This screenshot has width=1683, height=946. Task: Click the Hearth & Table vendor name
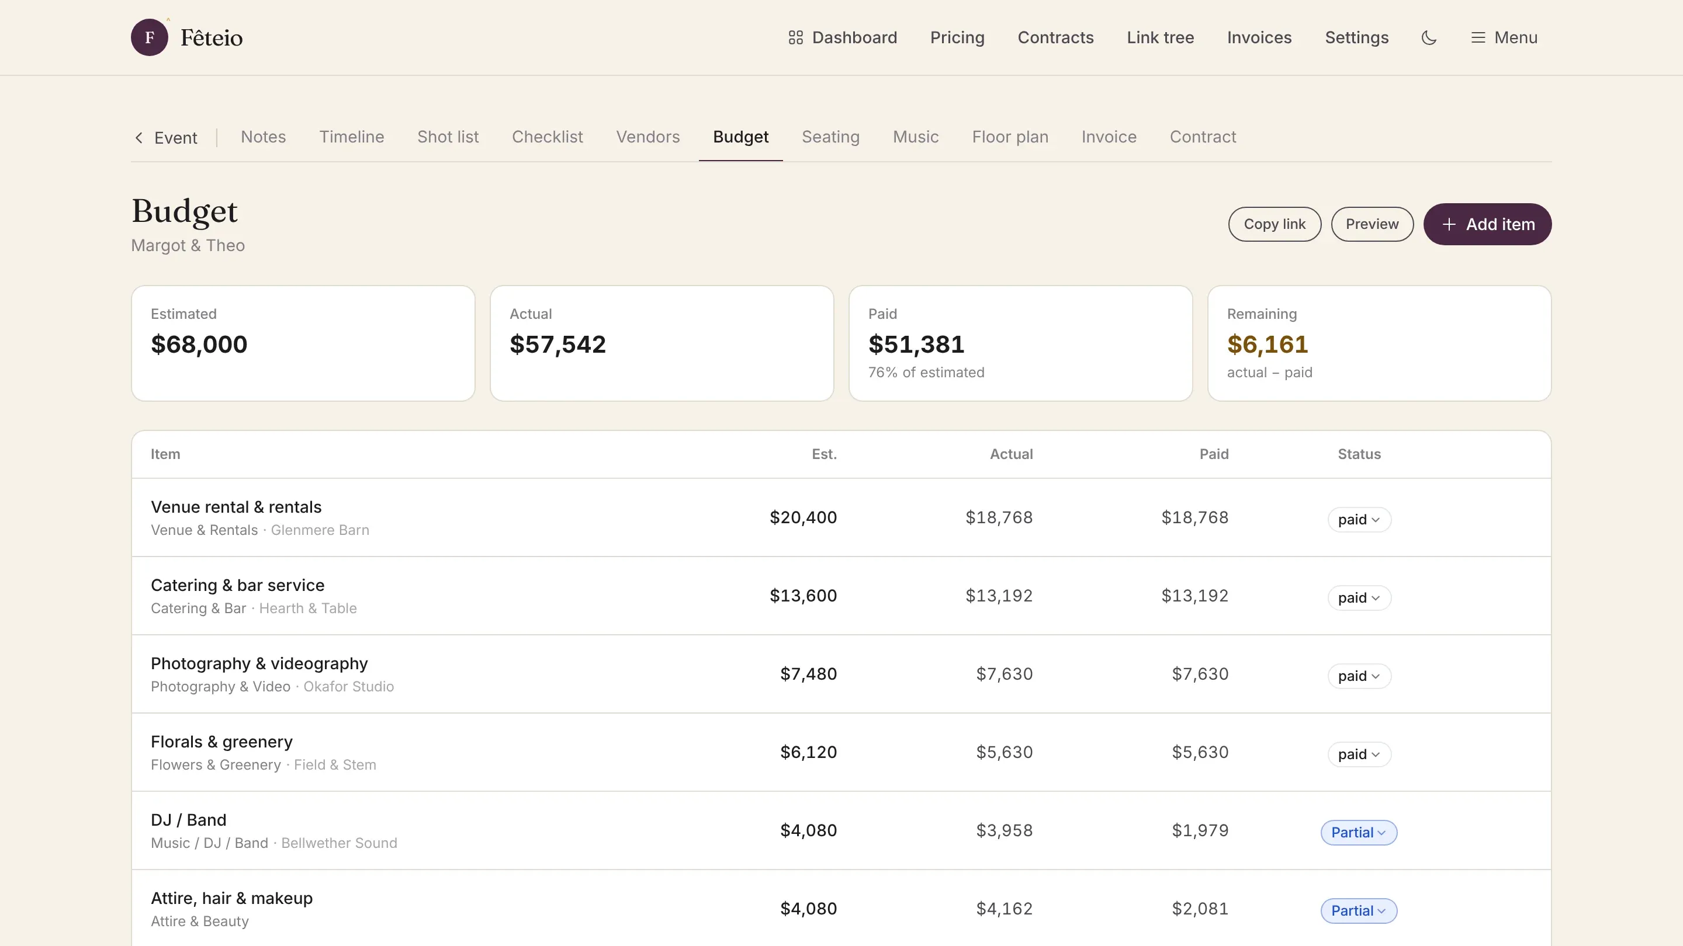click(x=309, y=609)
